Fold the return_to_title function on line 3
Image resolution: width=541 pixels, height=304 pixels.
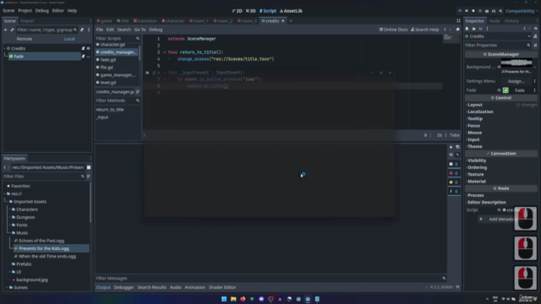coord(165,52)
